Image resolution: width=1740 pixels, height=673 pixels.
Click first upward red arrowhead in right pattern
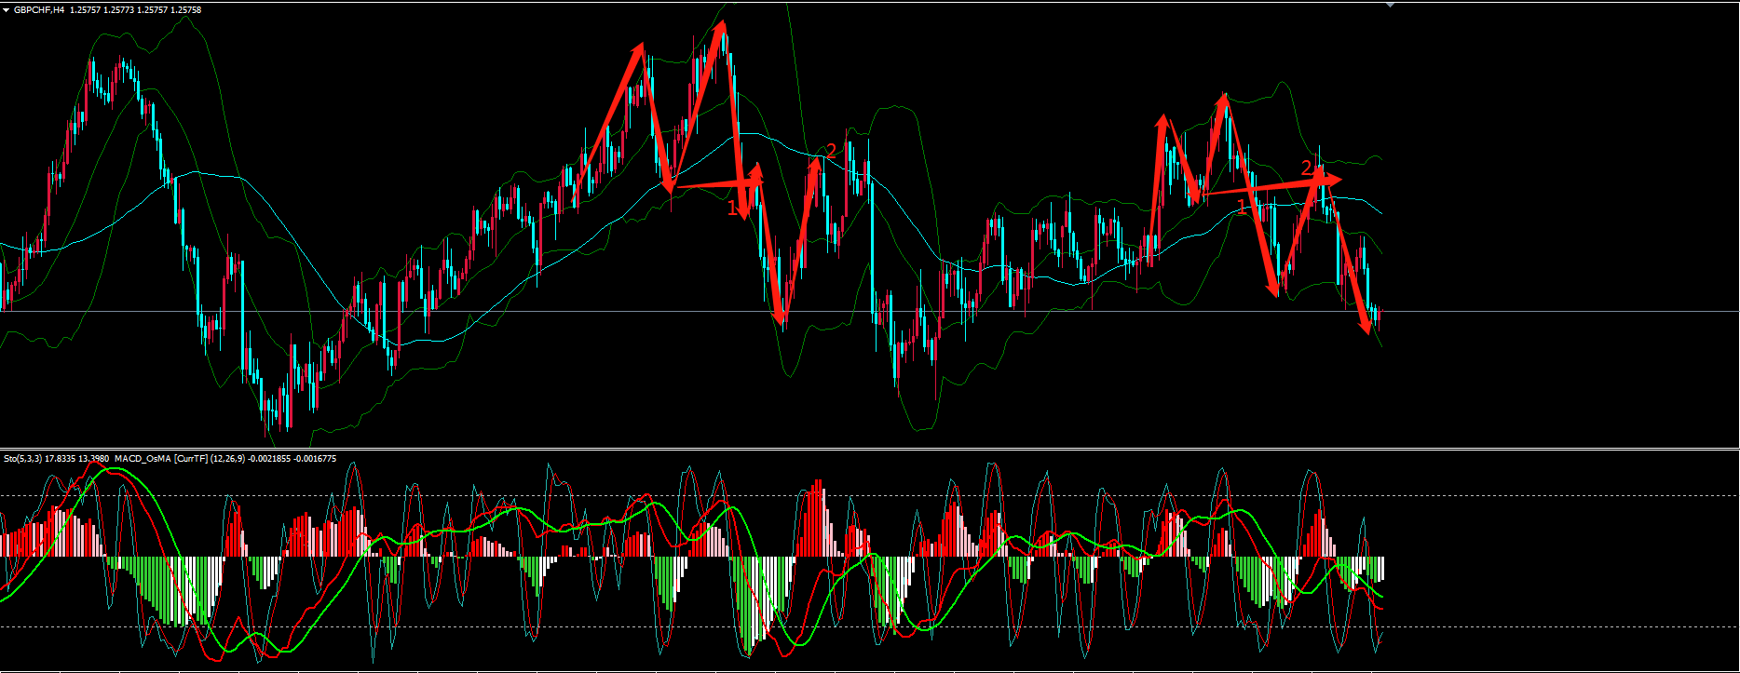click(1162, 119)
